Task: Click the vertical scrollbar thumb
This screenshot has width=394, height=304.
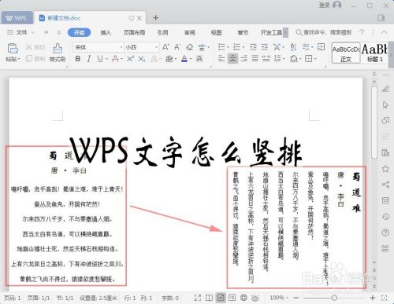Action: click(x=374, y=122)
